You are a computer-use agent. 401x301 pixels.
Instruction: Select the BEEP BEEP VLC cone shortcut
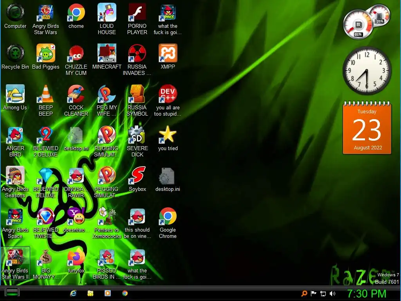(x=45, y=101)
